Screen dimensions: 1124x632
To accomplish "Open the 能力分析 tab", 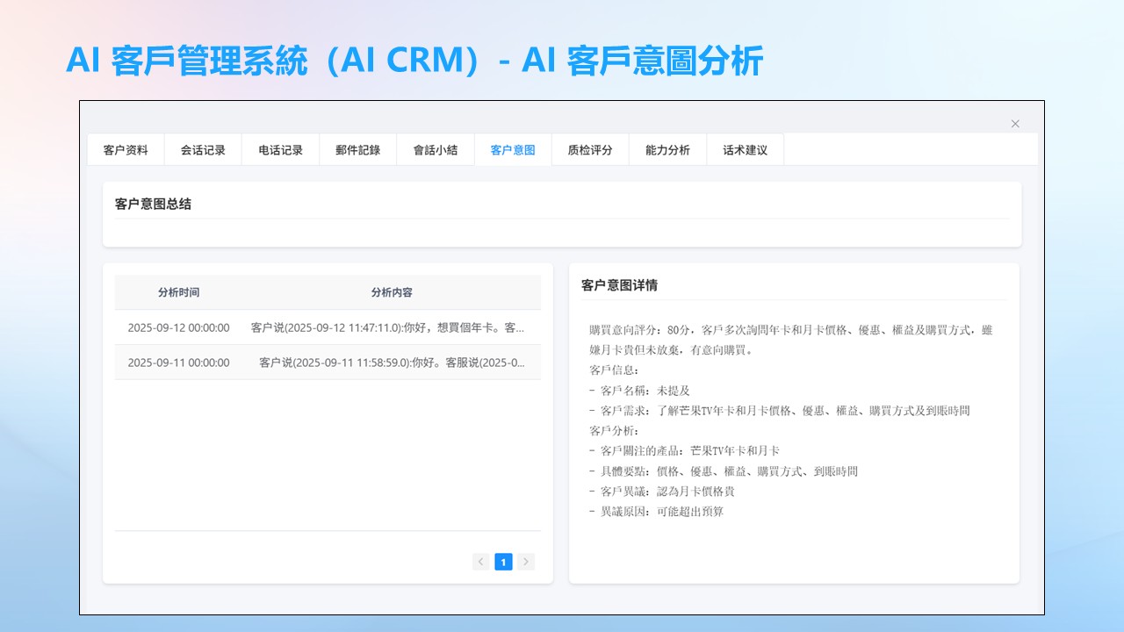I will pyautogui.click(x=667, y=150).
